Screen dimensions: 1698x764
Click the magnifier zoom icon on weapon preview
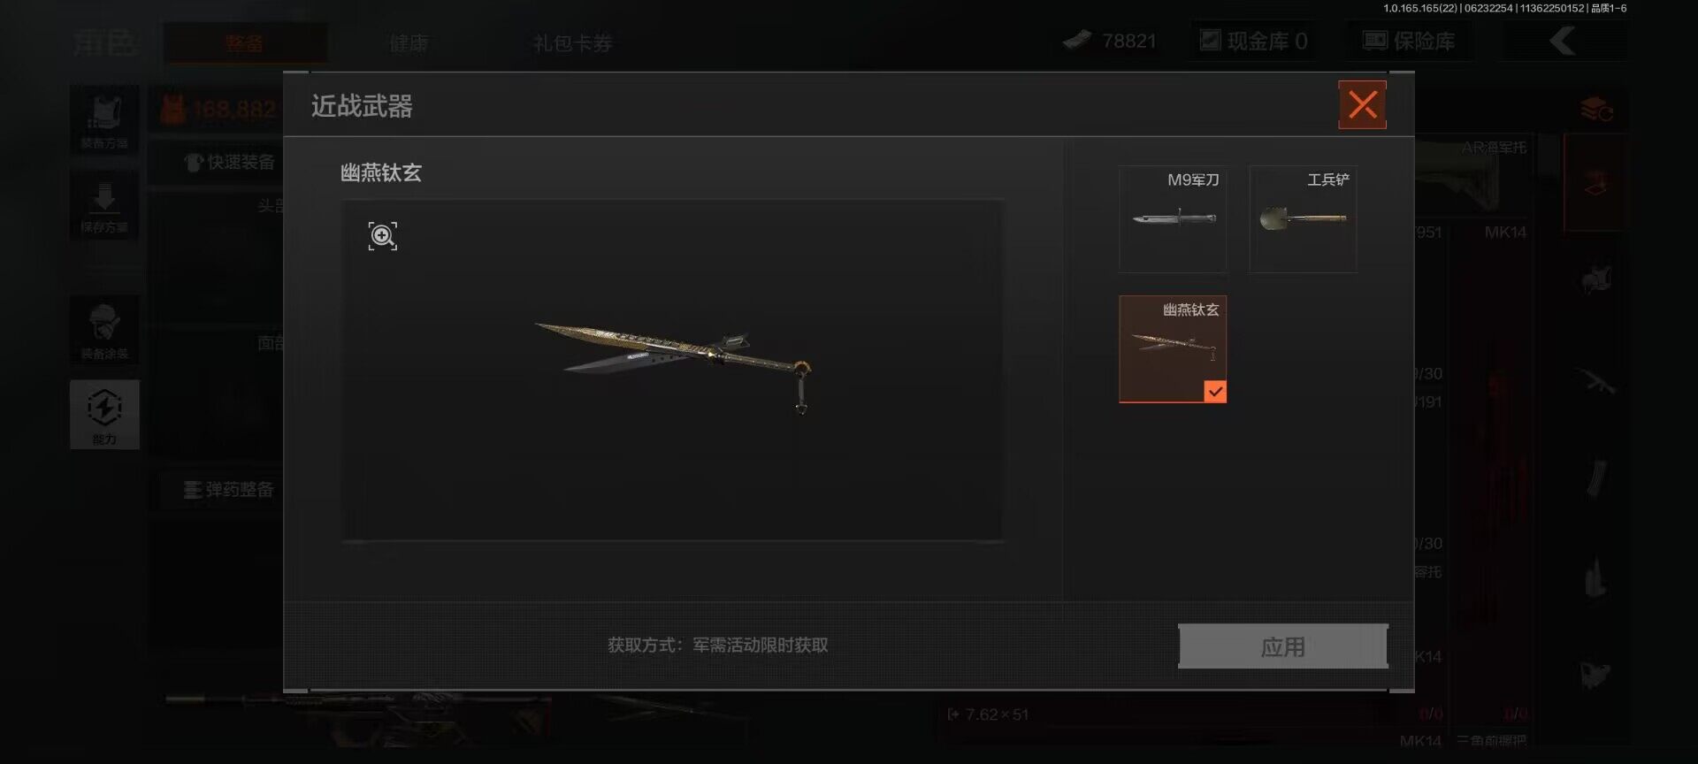tap(382, 236)
